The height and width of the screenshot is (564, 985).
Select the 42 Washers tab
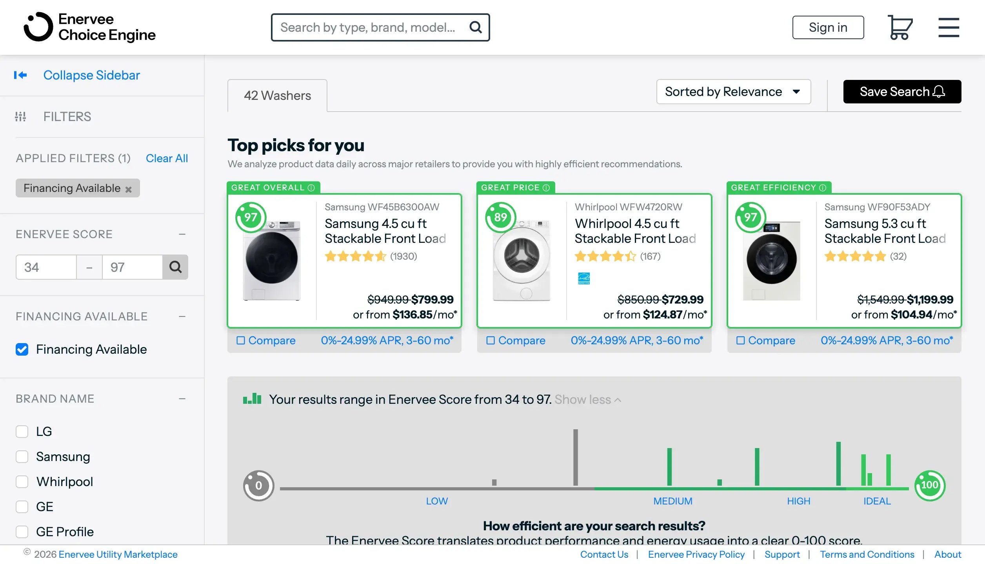[x=277, y=96]
